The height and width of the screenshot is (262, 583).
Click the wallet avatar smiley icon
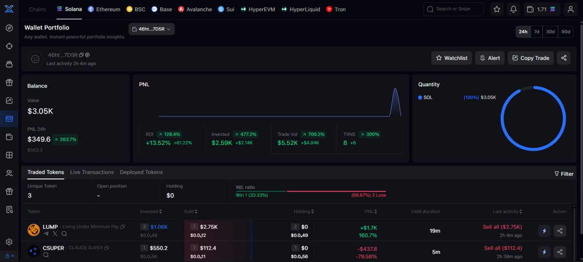point(35,59)
